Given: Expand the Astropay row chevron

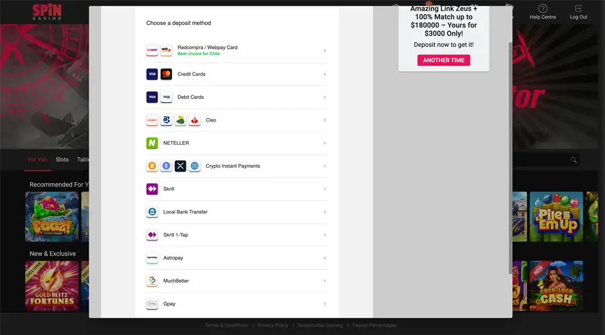Looking at the screenshot, I should (x=325, y=258).
